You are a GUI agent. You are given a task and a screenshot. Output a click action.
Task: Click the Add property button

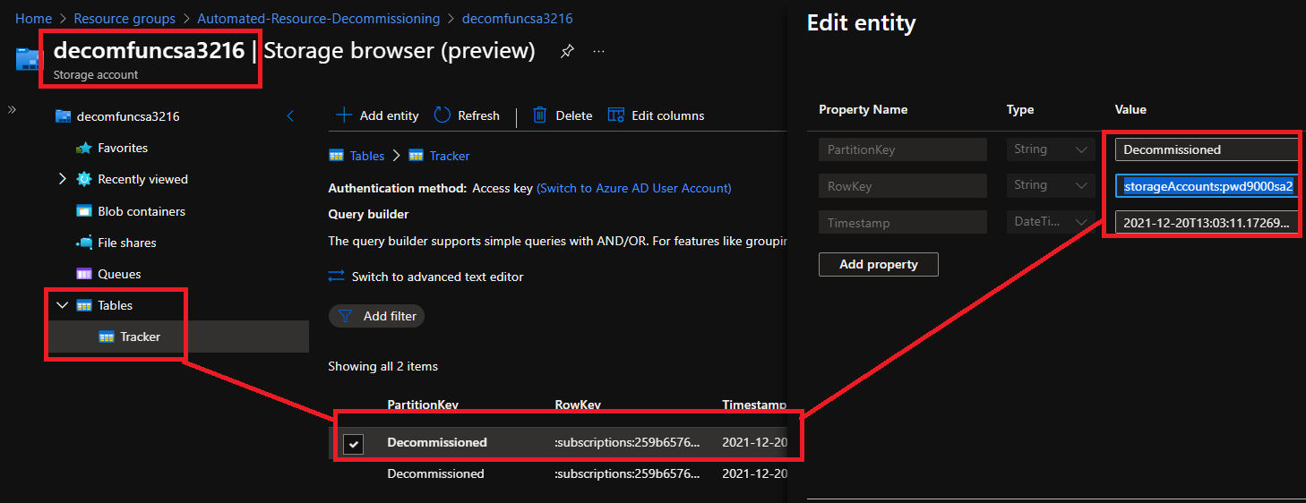(879, 264)
